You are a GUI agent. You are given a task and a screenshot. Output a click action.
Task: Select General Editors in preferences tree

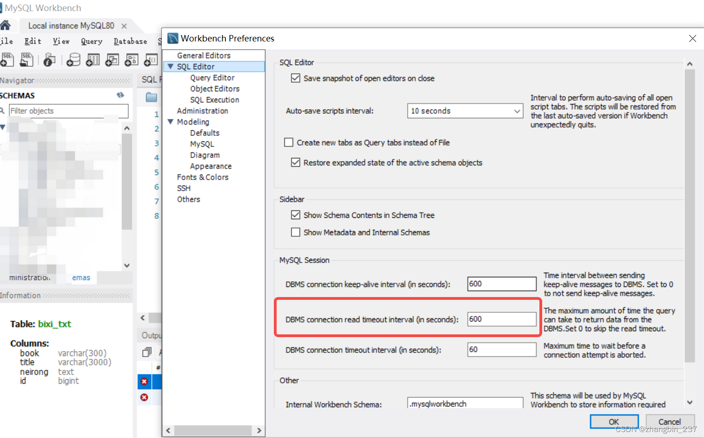[204, 55]
